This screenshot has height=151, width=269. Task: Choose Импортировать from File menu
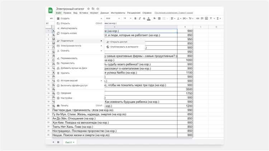(80, 28)
